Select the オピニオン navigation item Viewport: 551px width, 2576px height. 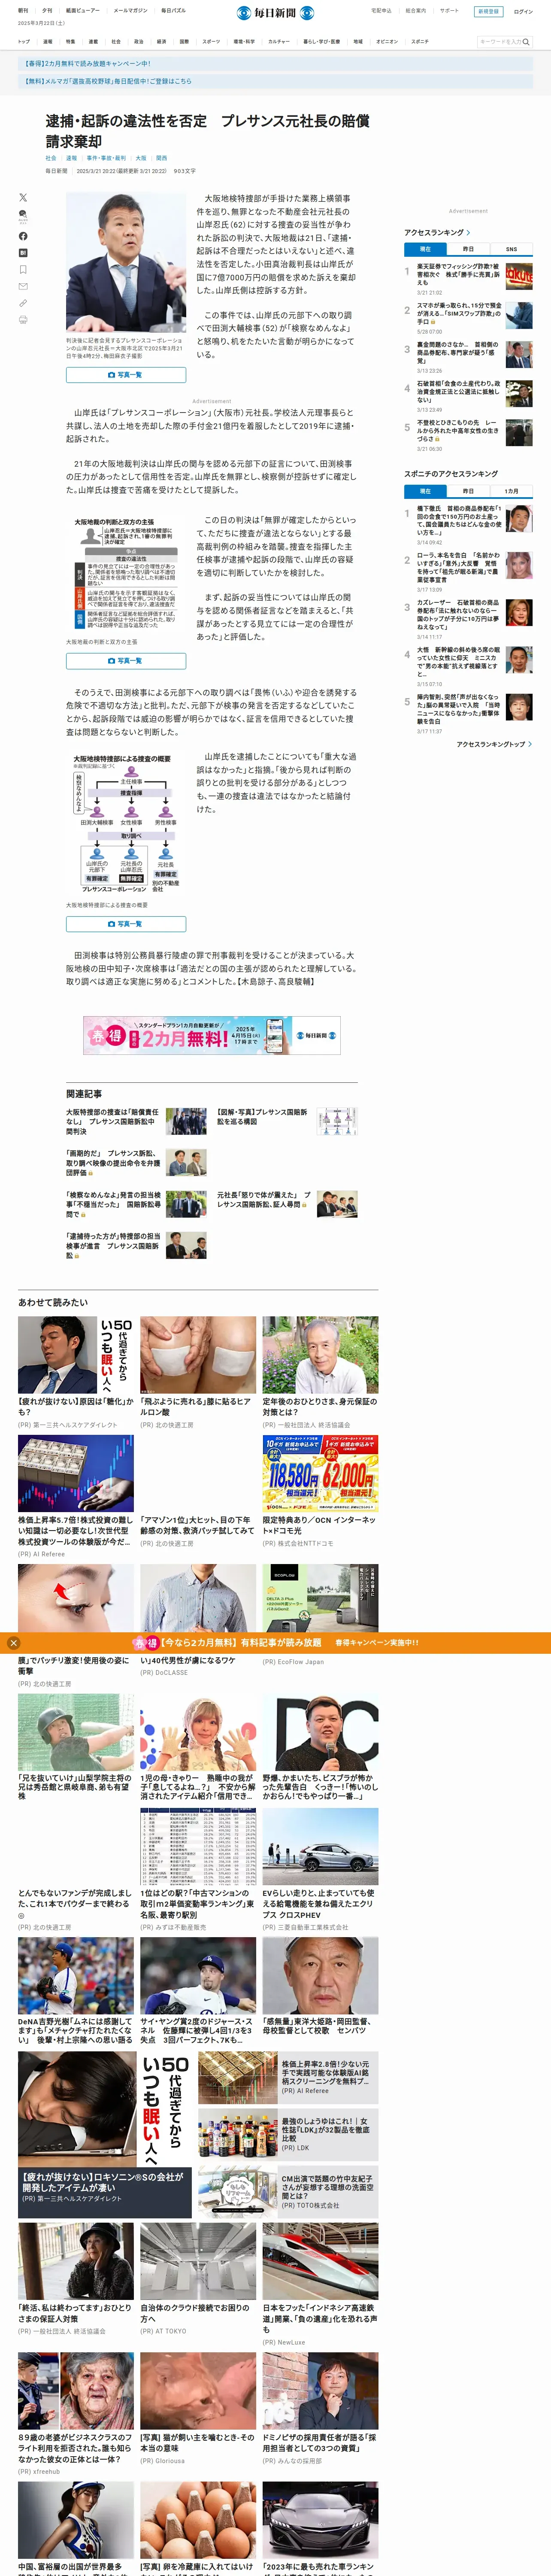click(x=387, y=42)
